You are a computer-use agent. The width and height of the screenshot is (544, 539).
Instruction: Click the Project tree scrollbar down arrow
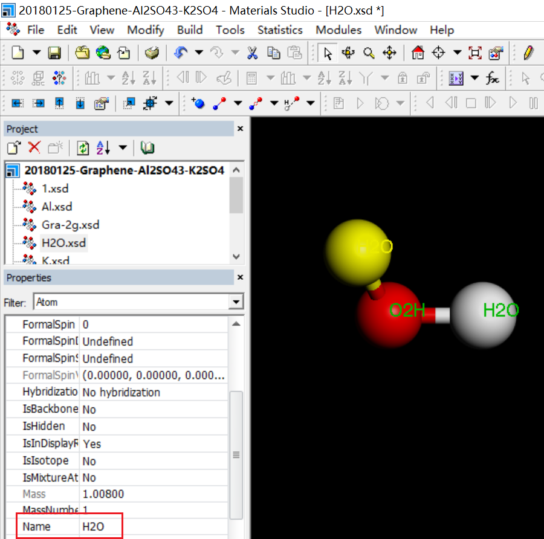point(236,257)
